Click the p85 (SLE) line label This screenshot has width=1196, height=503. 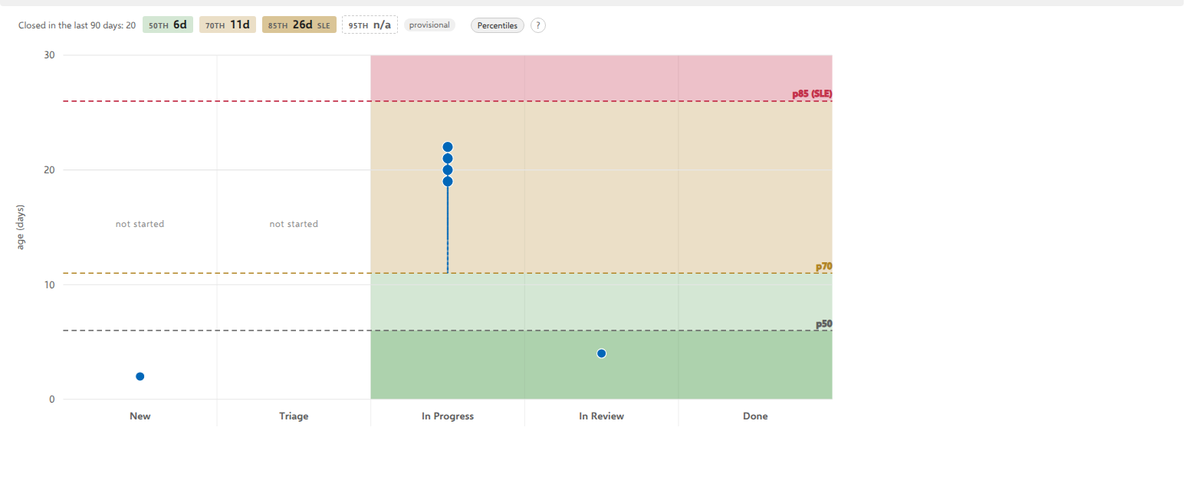(812, 94)
